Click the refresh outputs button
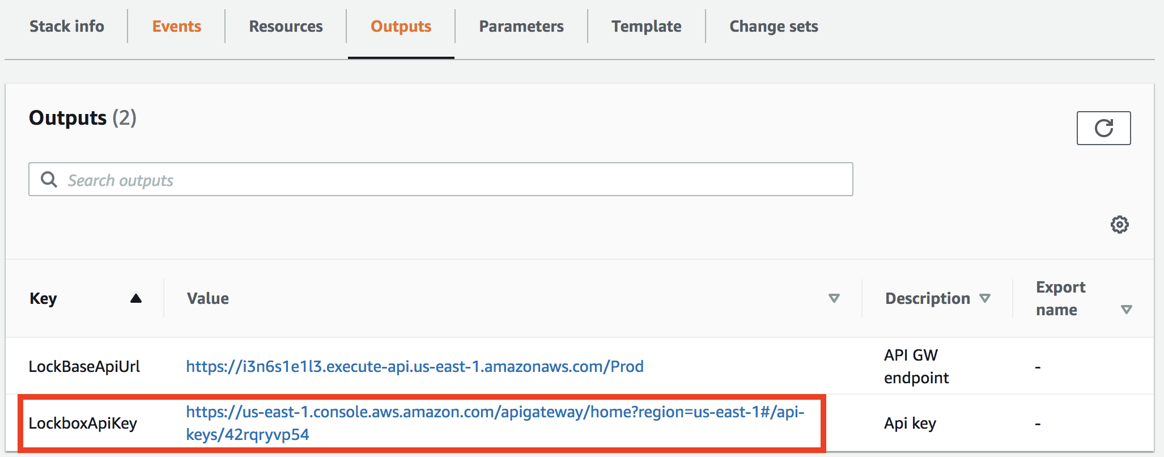 click(1103, 128)
